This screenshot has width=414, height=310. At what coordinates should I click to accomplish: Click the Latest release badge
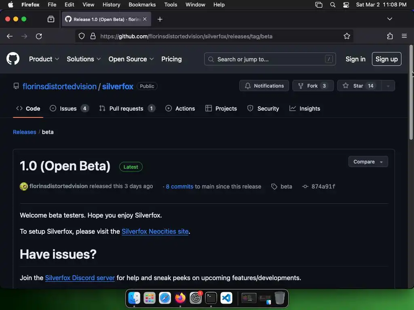(x=131, y=167)
